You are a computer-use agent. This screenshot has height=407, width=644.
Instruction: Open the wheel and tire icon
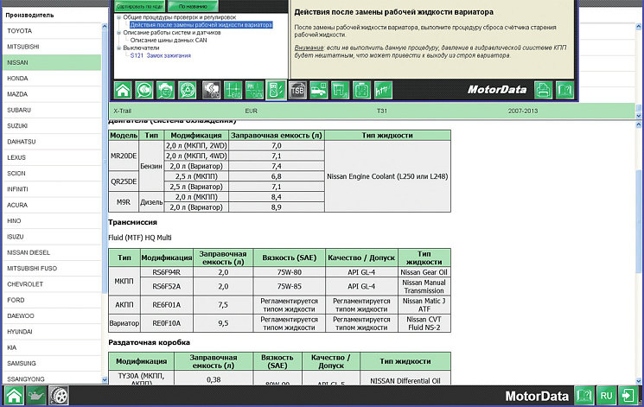[x=59, y=396]
